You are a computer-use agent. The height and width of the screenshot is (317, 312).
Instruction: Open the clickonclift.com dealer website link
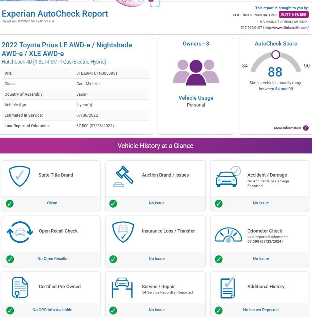(x=286, y=28)
